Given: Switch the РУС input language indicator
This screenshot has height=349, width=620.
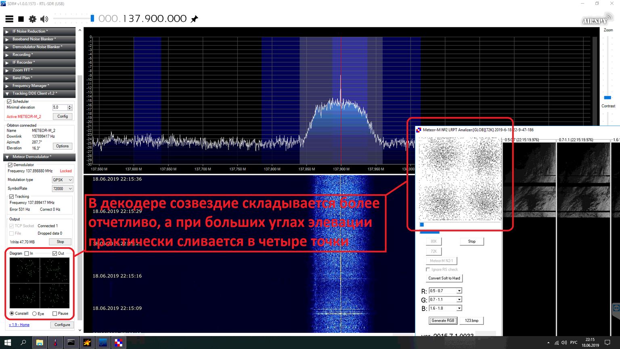Looking at the screenshot, I should click(574, 343).
